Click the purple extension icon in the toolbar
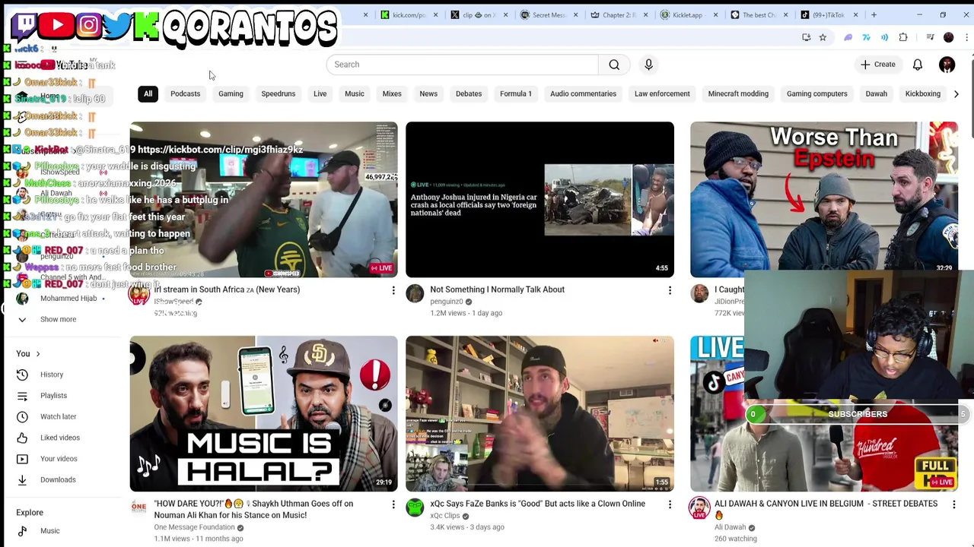 [848, 37]
